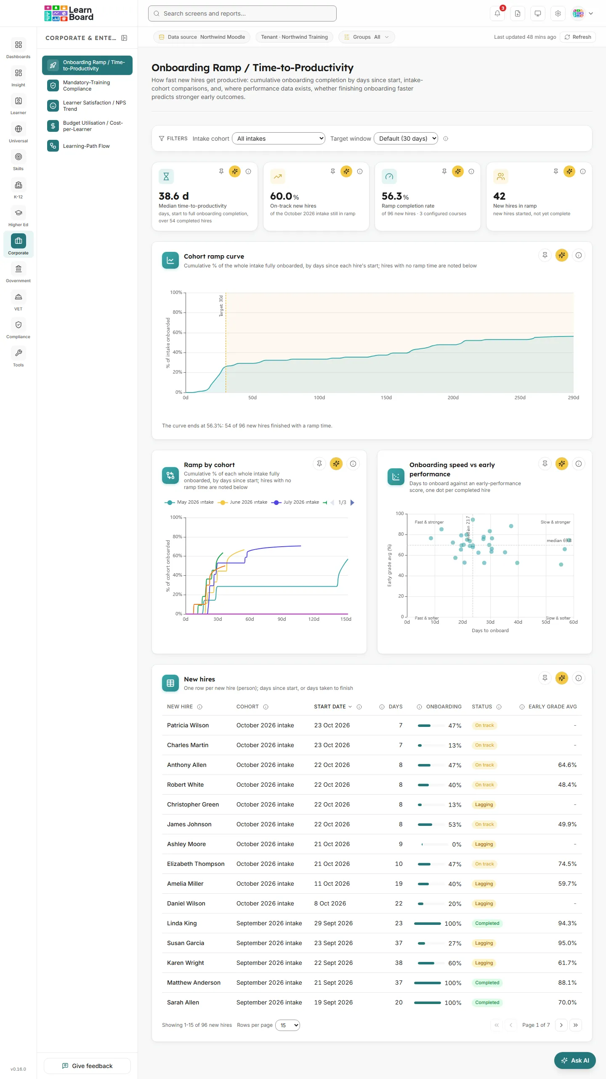Open AI insight for Onboarding speed chart
Viewport: 606px width, 1079px height.
click(562, 464)
